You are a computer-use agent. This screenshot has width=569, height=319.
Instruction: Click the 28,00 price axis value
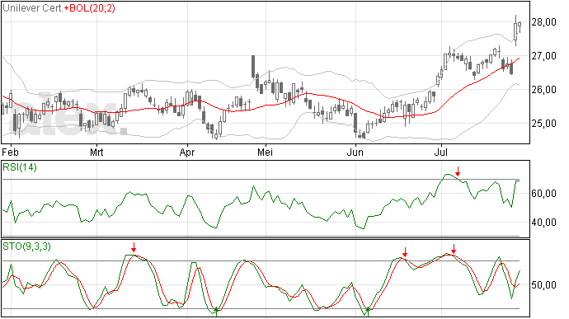tap(543, 22)
